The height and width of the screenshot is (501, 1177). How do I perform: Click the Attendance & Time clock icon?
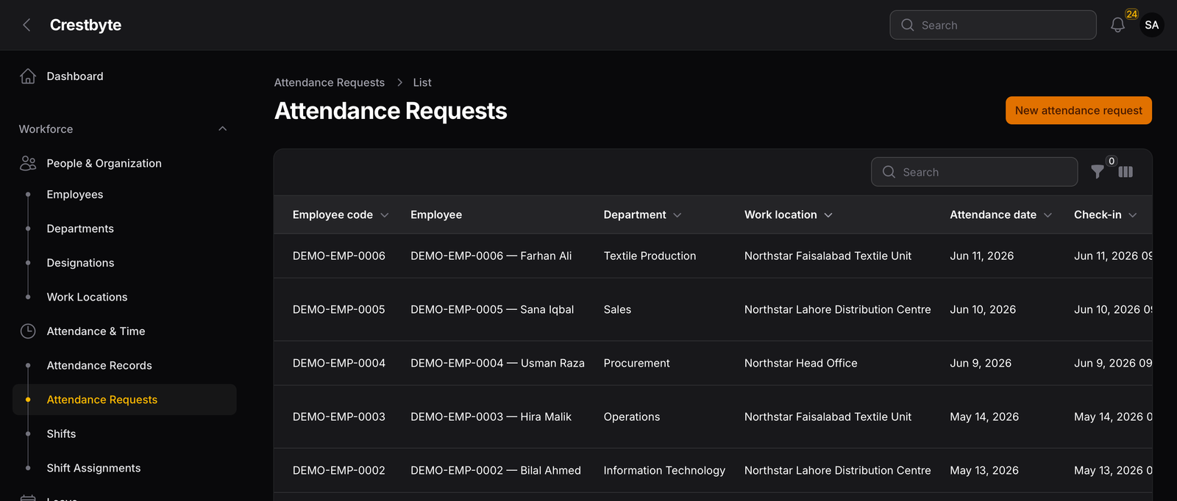click(x=28, y=331)
